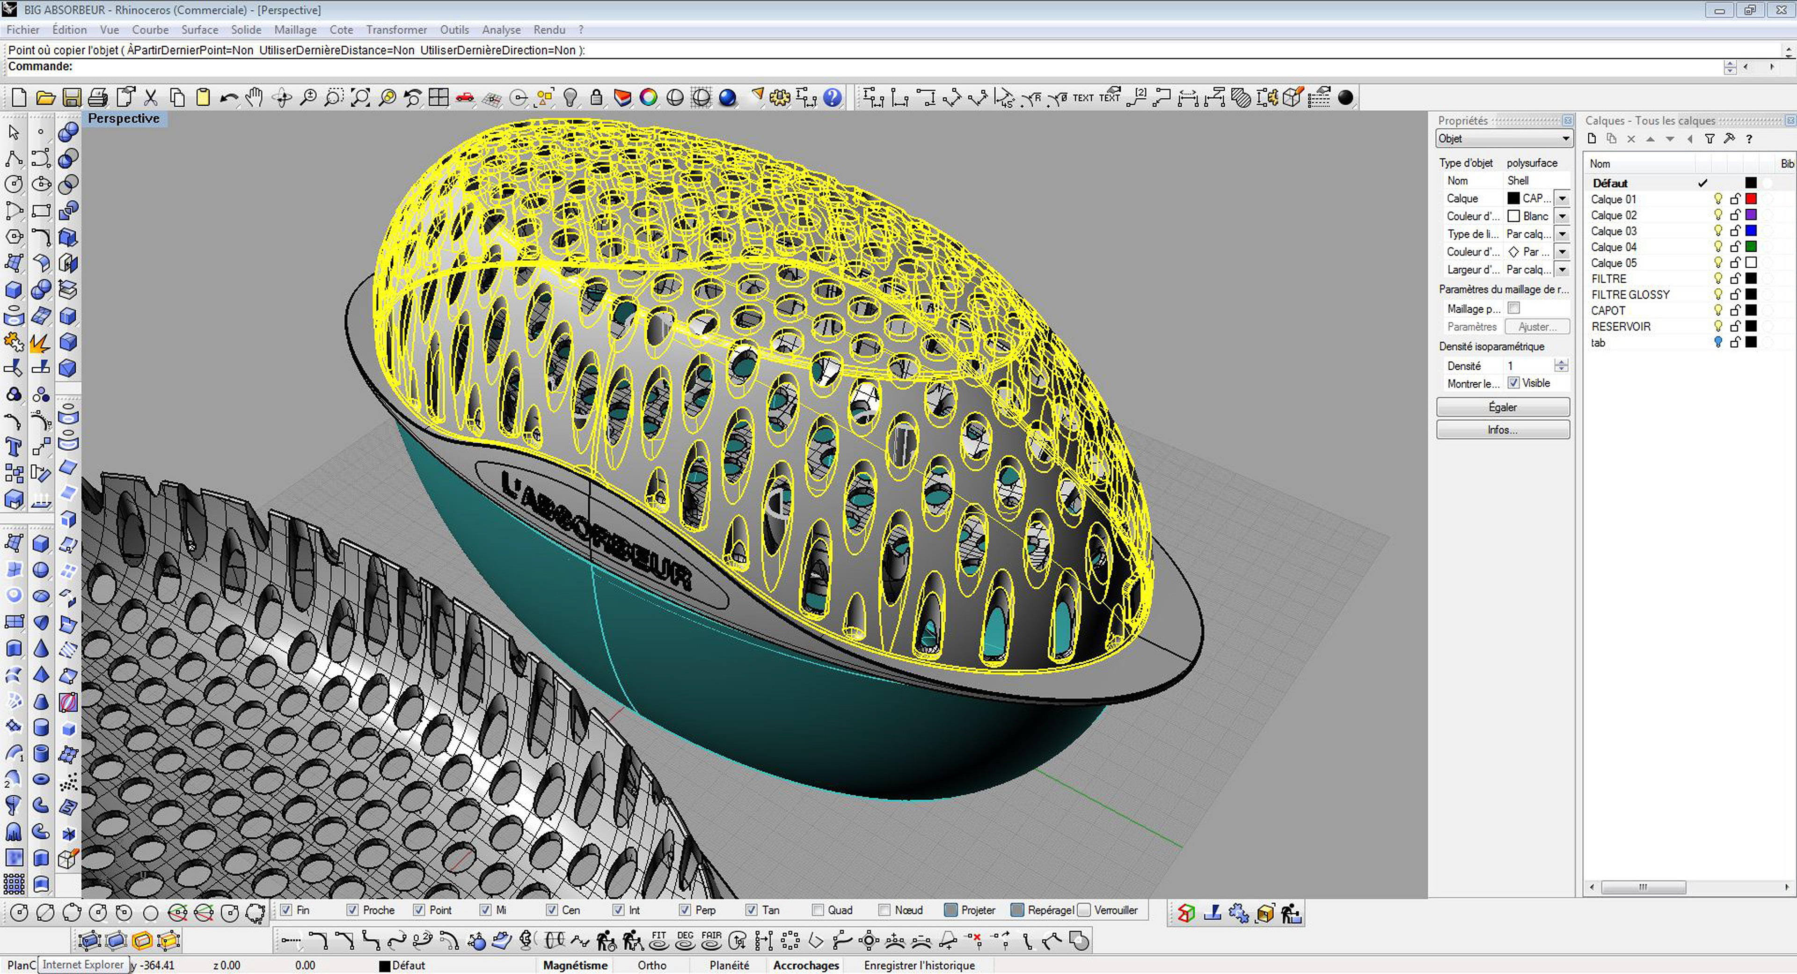1797x974 pixels.
Task: Click the lock objects padlock icon
Action: click(597, 98)
